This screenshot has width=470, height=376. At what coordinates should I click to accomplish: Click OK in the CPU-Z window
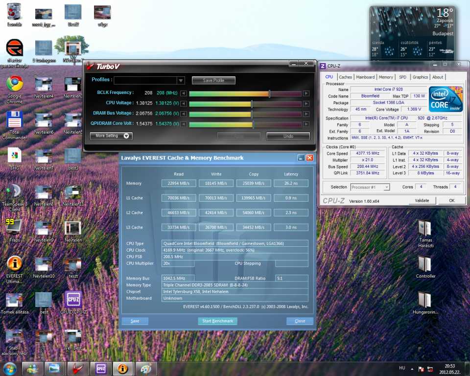(x=452, y=201)
